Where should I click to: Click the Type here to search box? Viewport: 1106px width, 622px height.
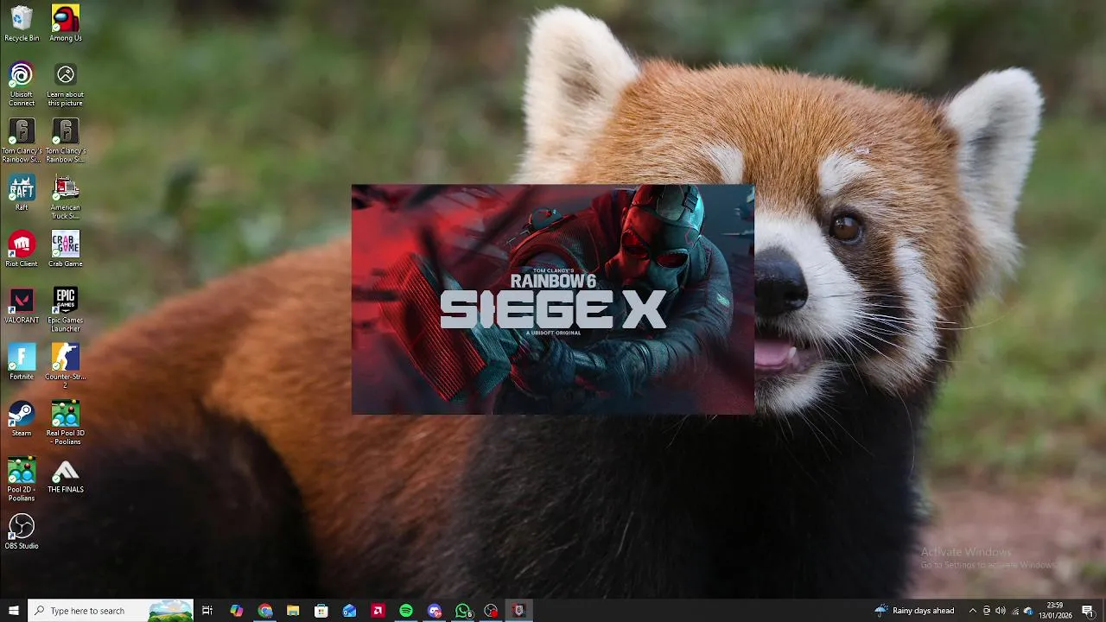click(111, 611)
